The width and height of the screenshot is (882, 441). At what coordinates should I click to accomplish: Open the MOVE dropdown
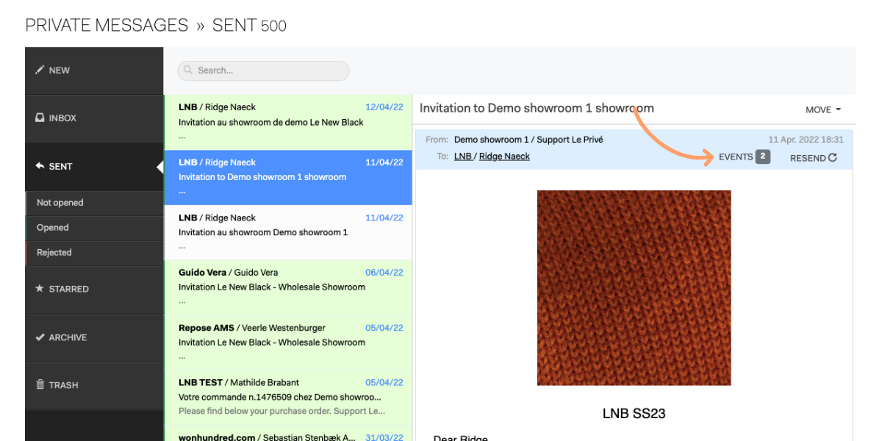point(823,110)
